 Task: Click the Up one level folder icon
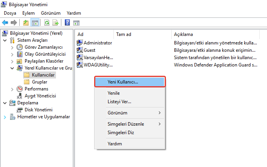click(x=25, y=23)
